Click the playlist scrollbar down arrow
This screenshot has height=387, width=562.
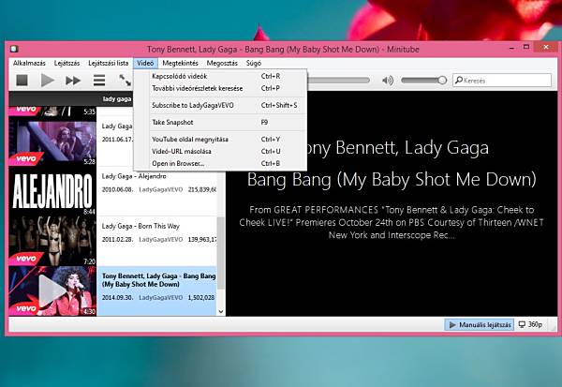tap(221, 312)
